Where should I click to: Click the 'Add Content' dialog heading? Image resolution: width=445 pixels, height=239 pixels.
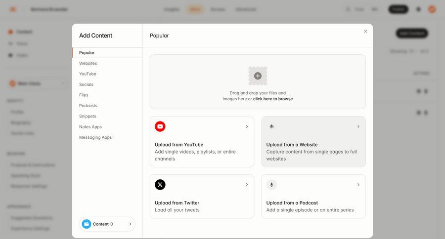(x=95, y=36)
